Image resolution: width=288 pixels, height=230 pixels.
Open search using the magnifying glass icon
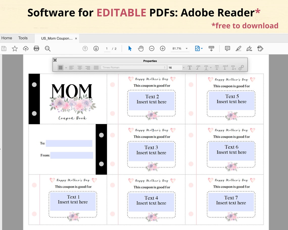pyautogui.click(x=48, y=48)
